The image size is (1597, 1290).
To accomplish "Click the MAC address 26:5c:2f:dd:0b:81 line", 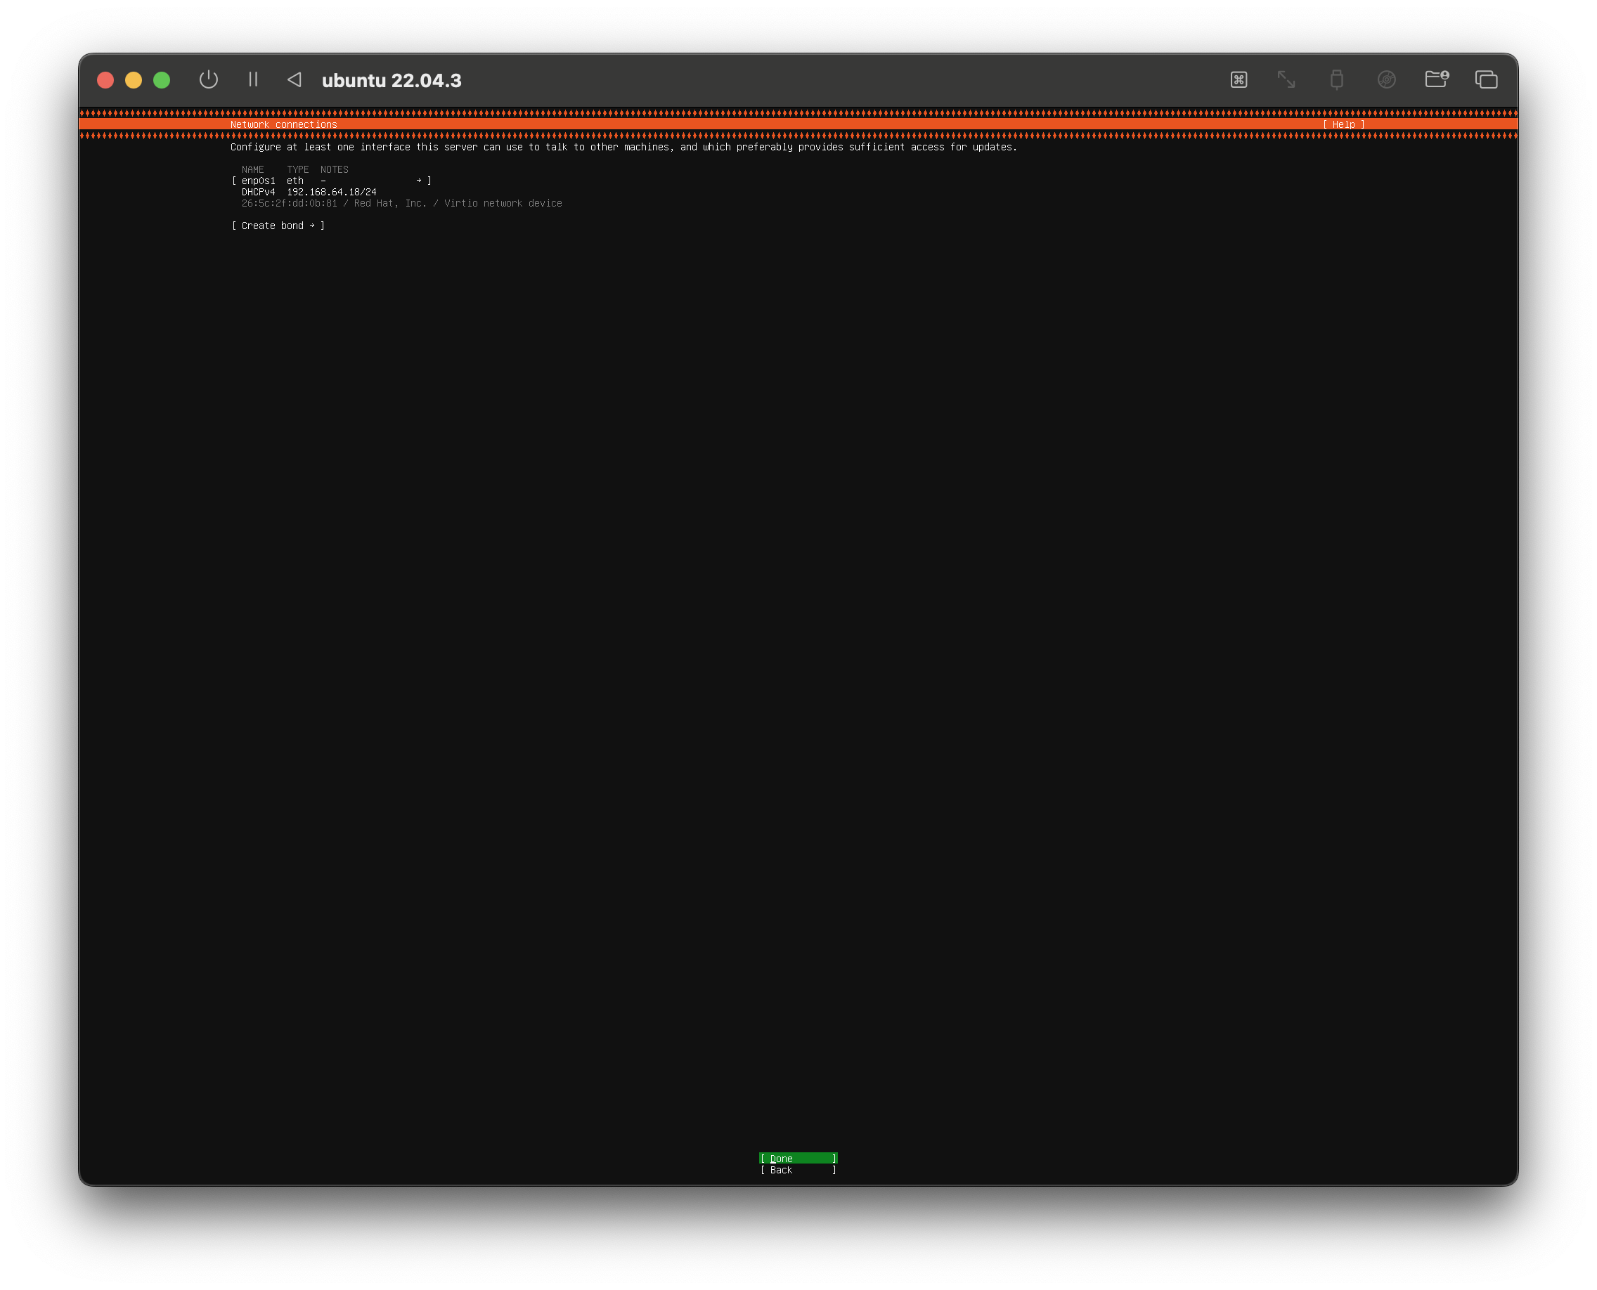I will click(x=401, y=203).
